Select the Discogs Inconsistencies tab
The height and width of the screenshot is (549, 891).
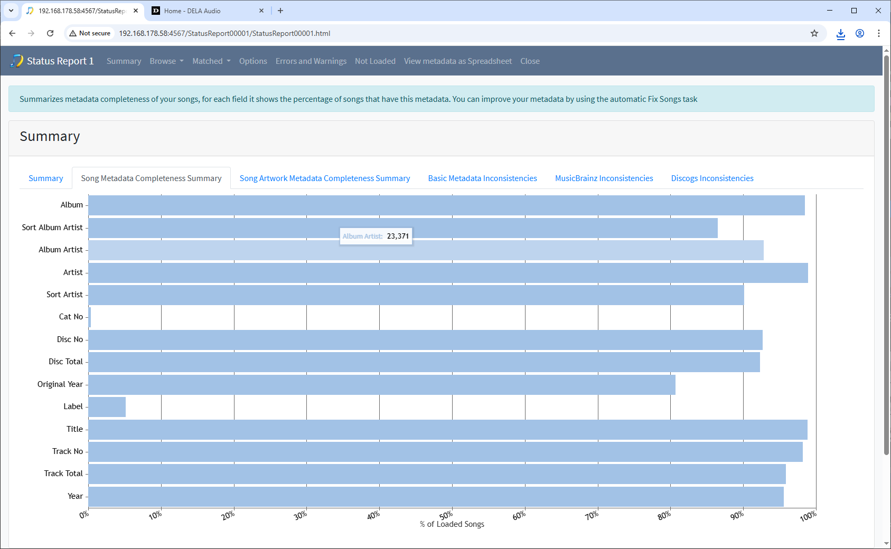(712, 178)
